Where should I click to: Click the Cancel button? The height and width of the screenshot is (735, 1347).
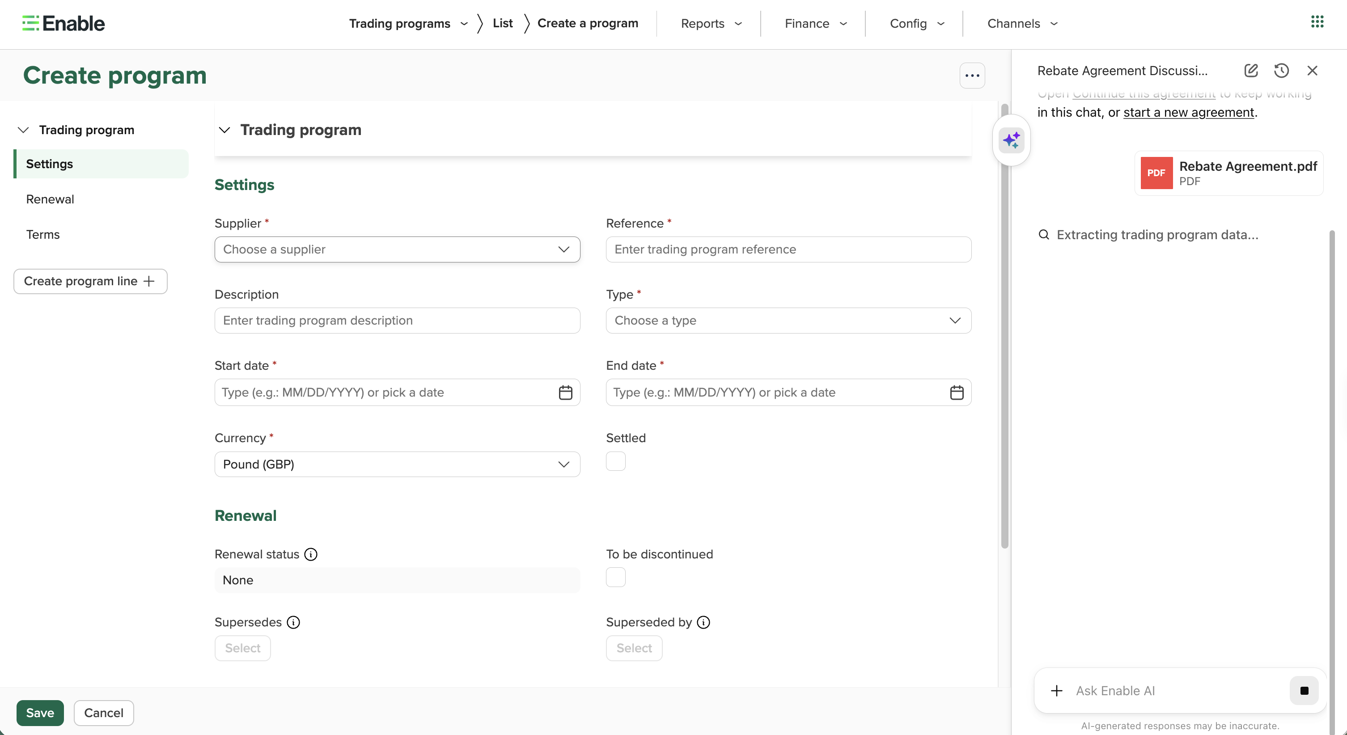(104, 713)
